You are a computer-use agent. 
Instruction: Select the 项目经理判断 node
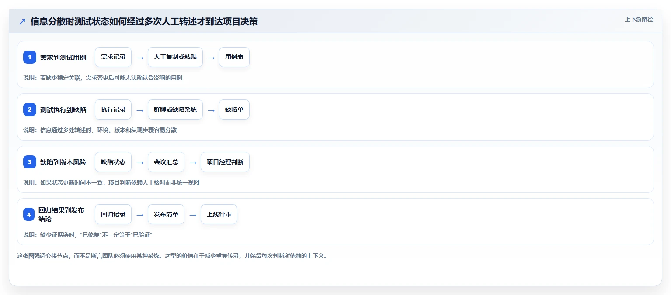[225, 162]
